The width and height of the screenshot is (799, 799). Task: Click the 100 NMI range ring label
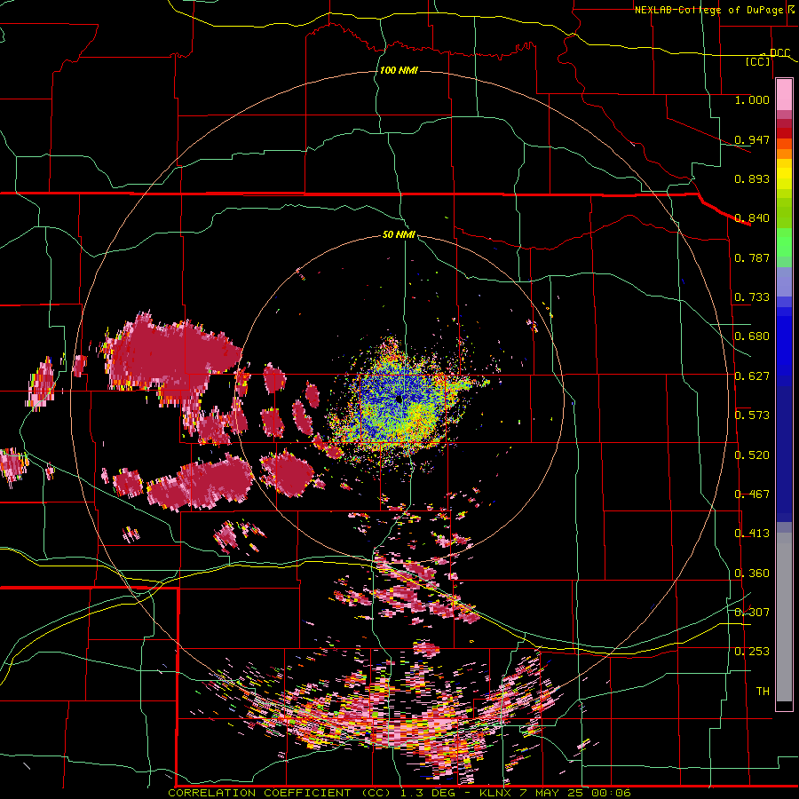point(399,70)
